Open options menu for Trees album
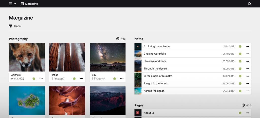Image resolution: width=260 pixels, height=118 pixels. pyautogui.click(x=82, y=79)
